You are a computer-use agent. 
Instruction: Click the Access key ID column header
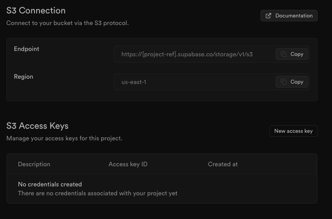coord(128,164)
